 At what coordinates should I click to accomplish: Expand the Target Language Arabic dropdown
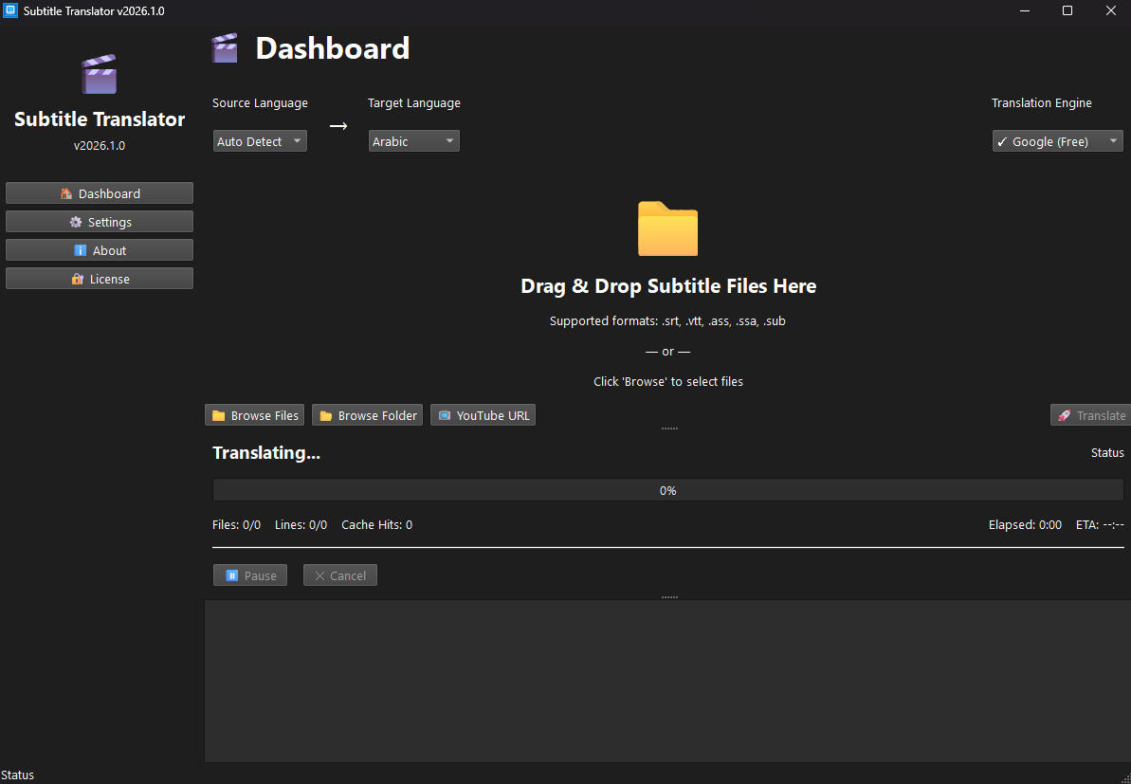point(414,141)
